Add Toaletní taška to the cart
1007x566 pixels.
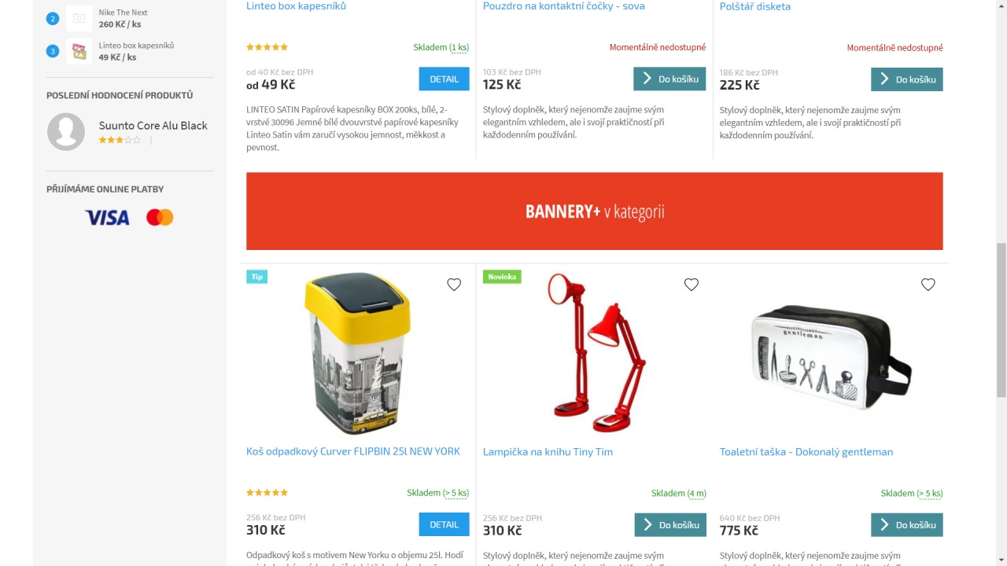click(x=906, y=525)
